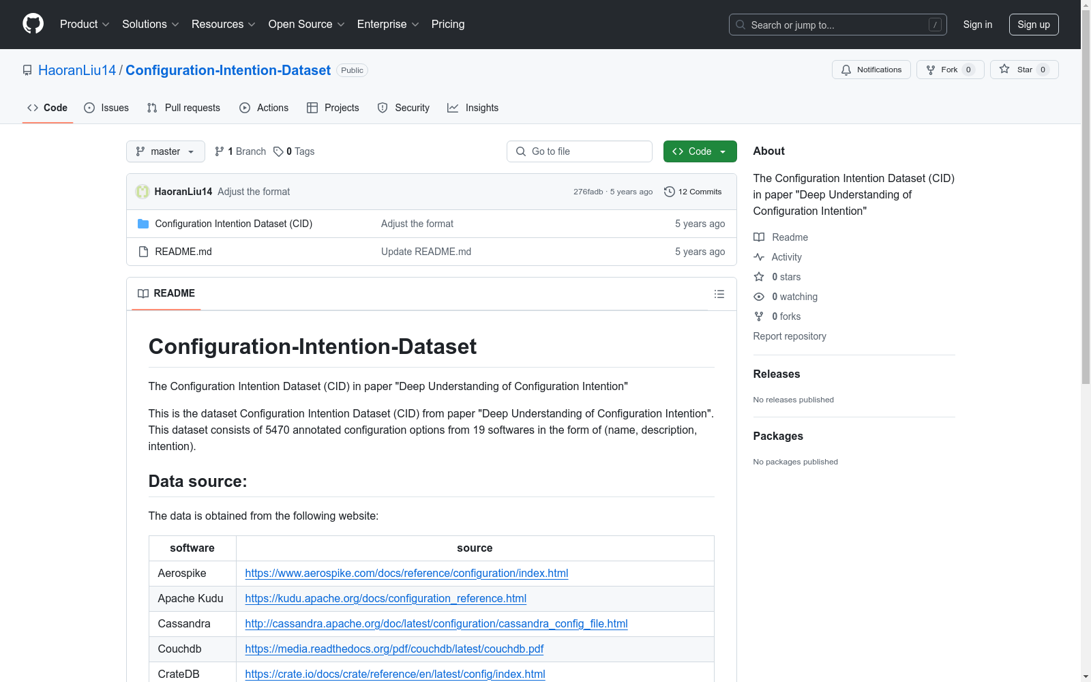1091x682 pixels.
Task: Open the README.md file
Action: [x=183, y=252]
